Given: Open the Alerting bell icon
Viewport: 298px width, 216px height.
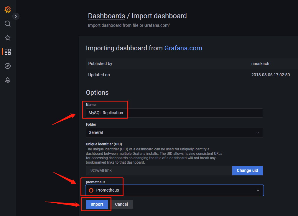Looking at the screenshot, I should [x=8, y=80].
